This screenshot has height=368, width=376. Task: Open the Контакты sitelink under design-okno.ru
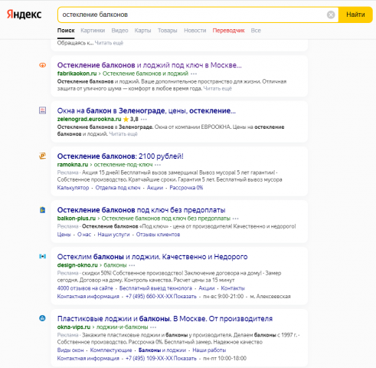point(233,288)
